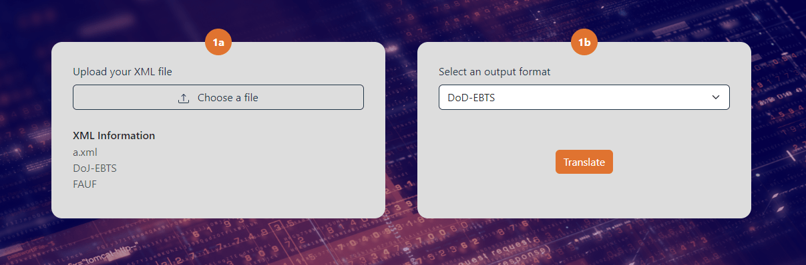
Task: Click the Choose a file button
Action: point(218,97)
